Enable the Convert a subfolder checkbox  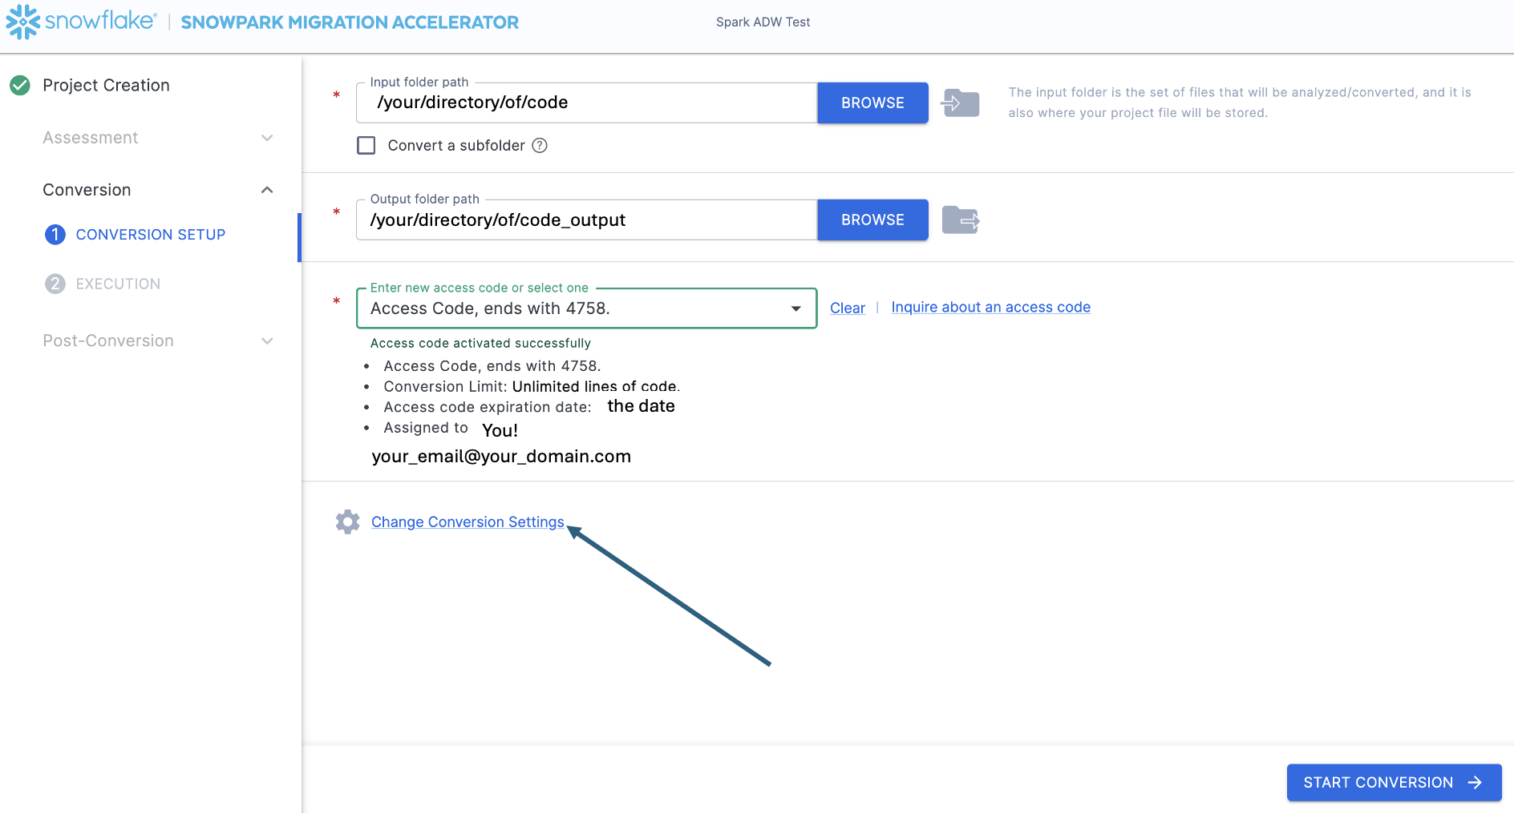(x=366, y=145)
